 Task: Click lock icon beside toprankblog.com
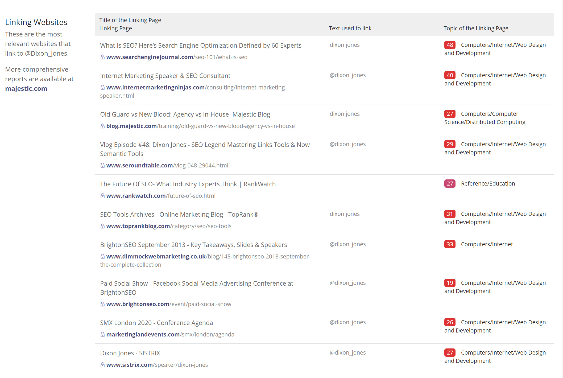click(102, 226)
